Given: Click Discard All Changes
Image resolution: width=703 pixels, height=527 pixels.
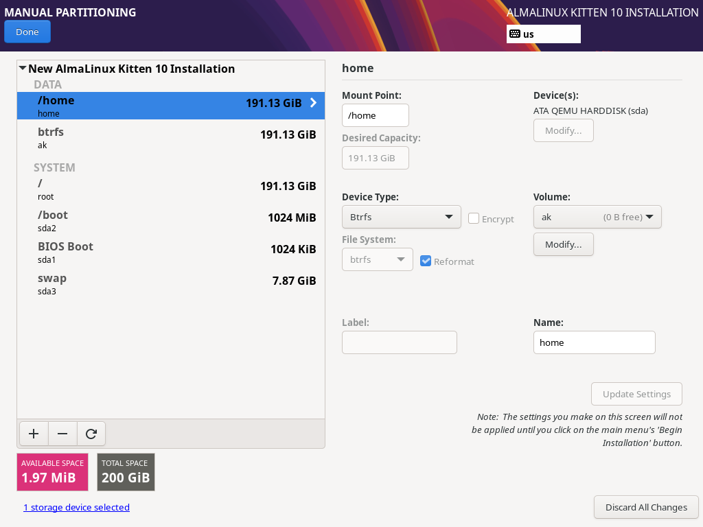Looking at the screenshot, I should [646, 507].
